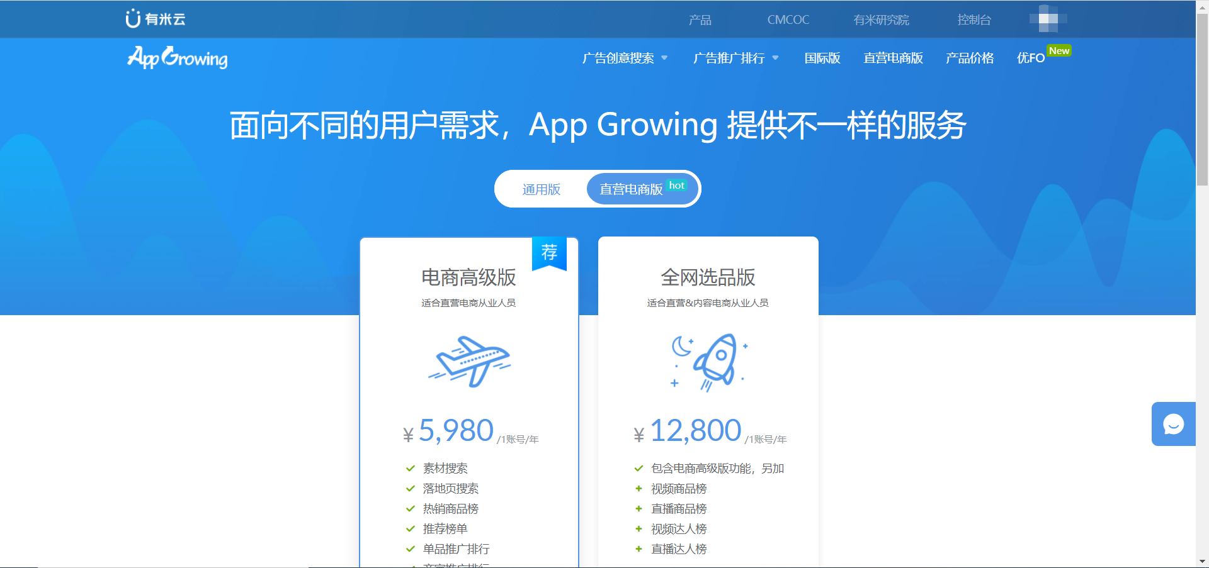Open the 直营电商版 nav item
This screenshot has width=1209, height=568.
[893, 58]
